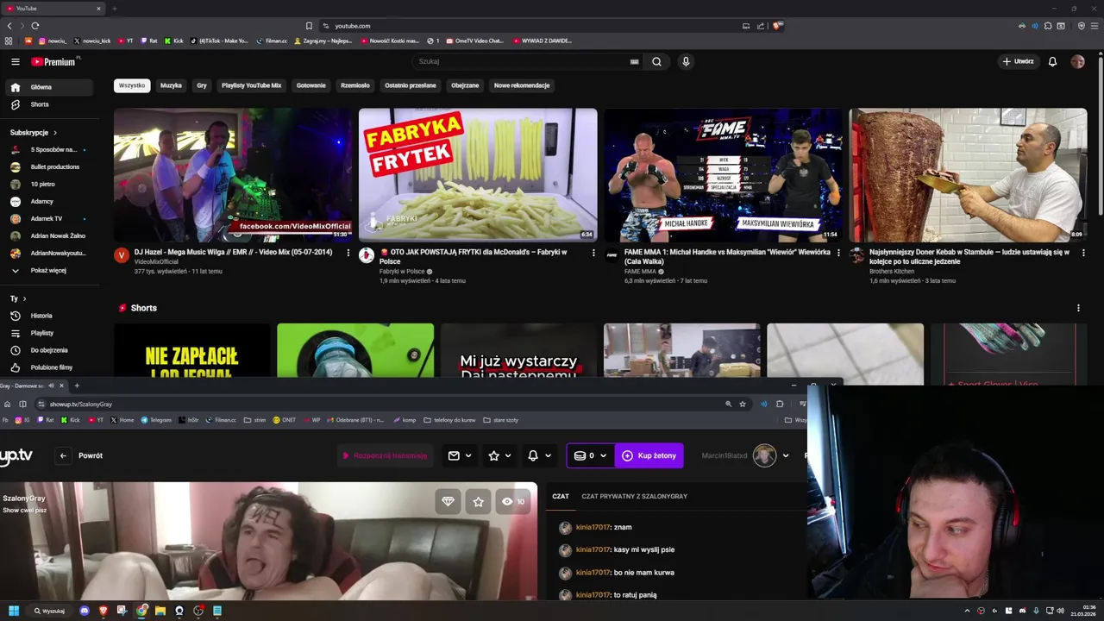The width and height of the screenshot is (1104, 621).
Task: Select Playlisty YouTube Mix chip
Action: [x=251, y=85]
